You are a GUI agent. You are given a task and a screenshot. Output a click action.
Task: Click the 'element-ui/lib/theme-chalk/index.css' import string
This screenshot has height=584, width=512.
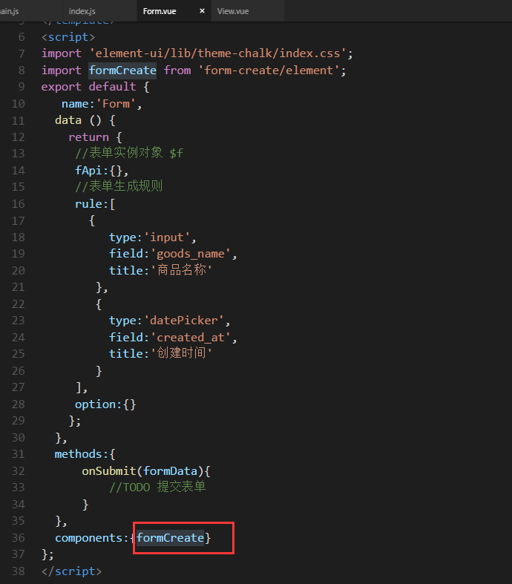217,53
